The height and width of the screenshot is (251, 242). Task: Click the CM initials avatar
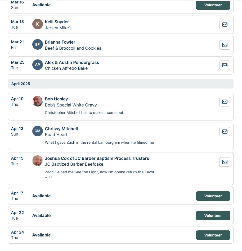pyautogui.click(x=38, y=131)
